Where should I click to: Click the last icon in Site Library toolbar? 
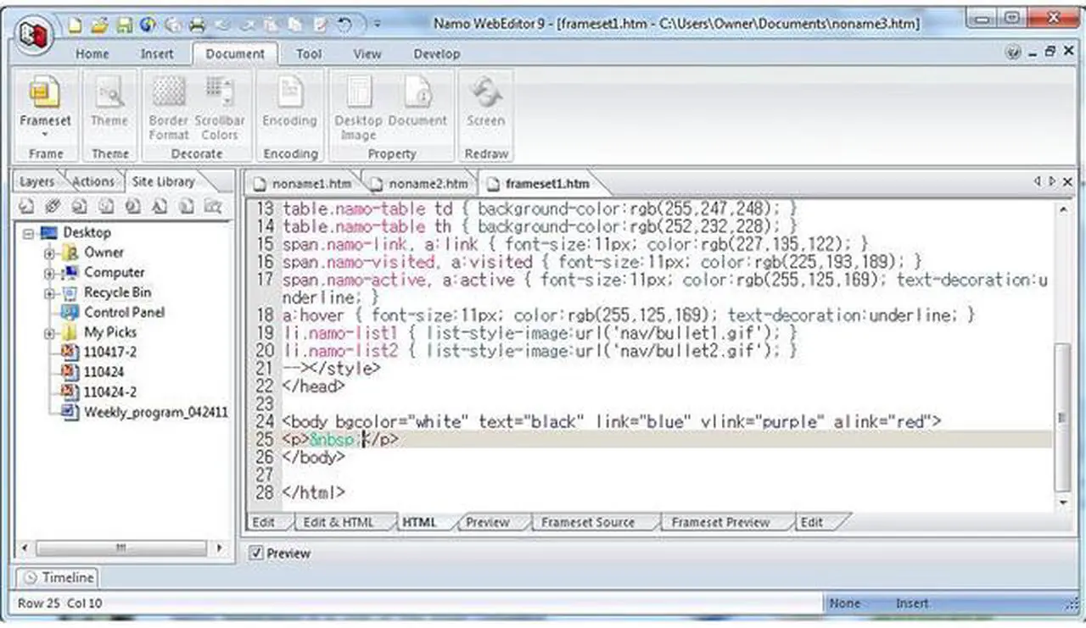pos(212,206)
